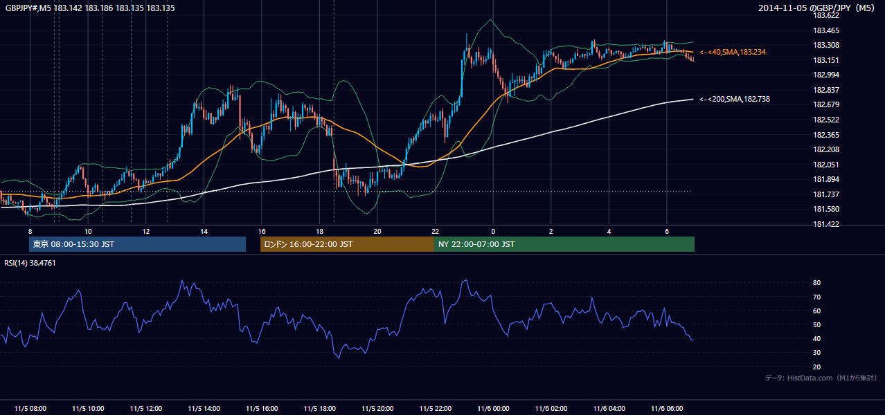Image resolution: width=885 pixels, height=415 pixels.
Task: Click price axis value 183.622
Action: 825,15
